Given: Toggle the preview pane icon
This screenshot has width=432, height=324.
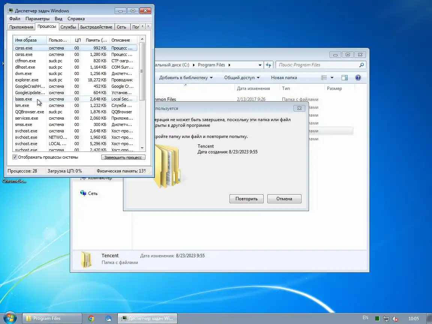Looking at the screenshot, I should pos(344,78).
